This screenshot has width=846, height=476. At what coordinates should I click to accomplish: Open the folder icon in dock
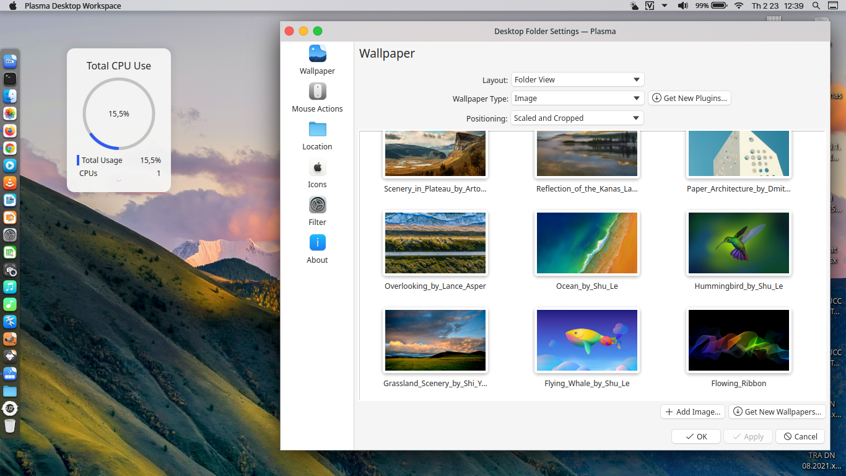[10, 391]
